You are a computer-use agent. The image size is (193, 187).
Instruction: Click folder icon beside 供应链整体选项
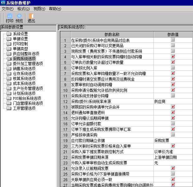(x=9, y=54)
